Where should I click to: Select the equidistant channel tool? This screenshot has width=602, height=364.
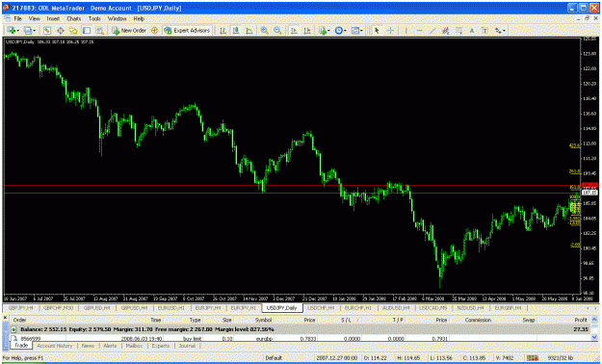tap(445, 31)
